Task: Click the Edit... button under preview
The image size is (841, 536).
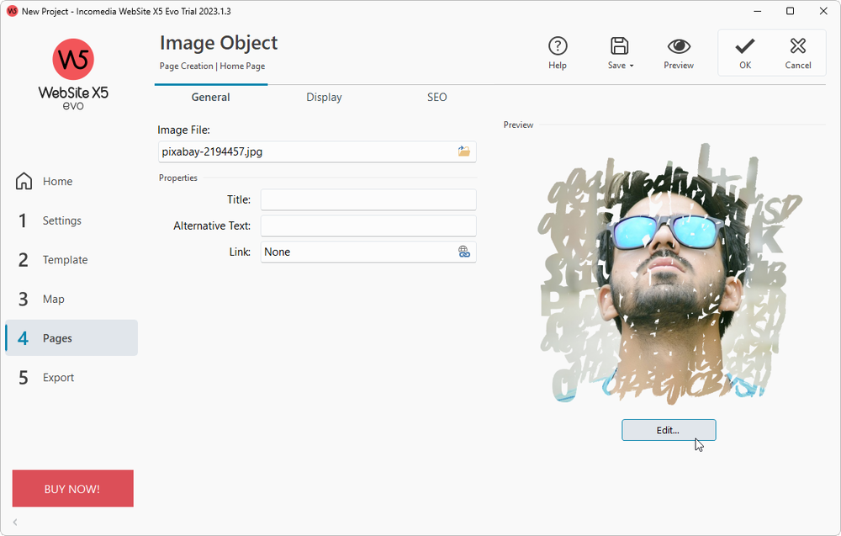Action: click(x=669, y=430)
